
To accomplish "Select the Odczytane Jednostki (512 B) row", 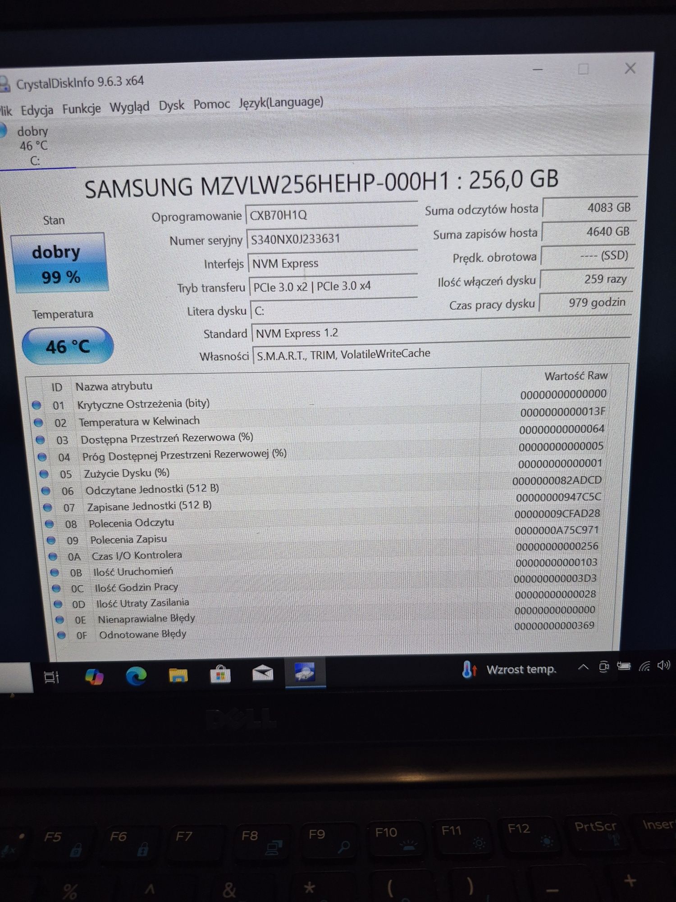I will [x=322, y=486].
